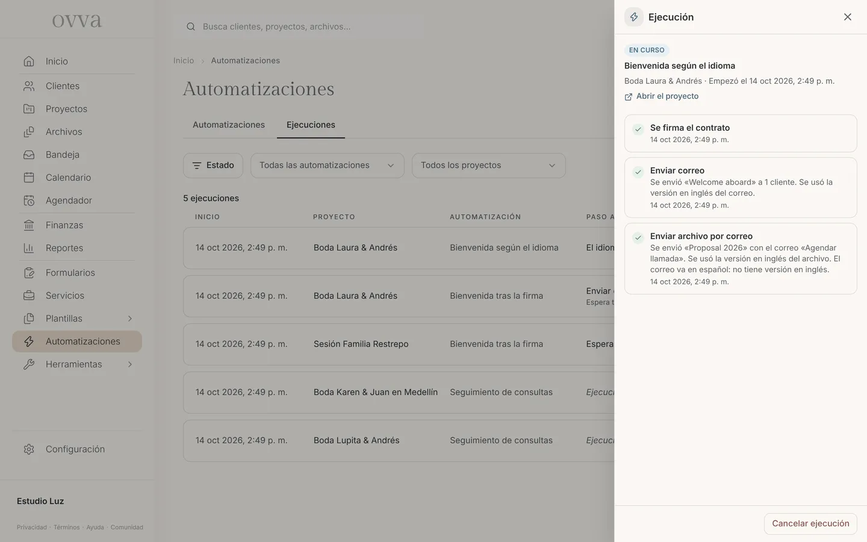Click the ovva logo
The height and width of the screenshot is (542, 867).
(77, 21)
